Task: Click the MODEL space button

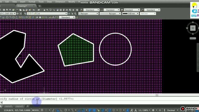Action: click(x=35, y=110)
